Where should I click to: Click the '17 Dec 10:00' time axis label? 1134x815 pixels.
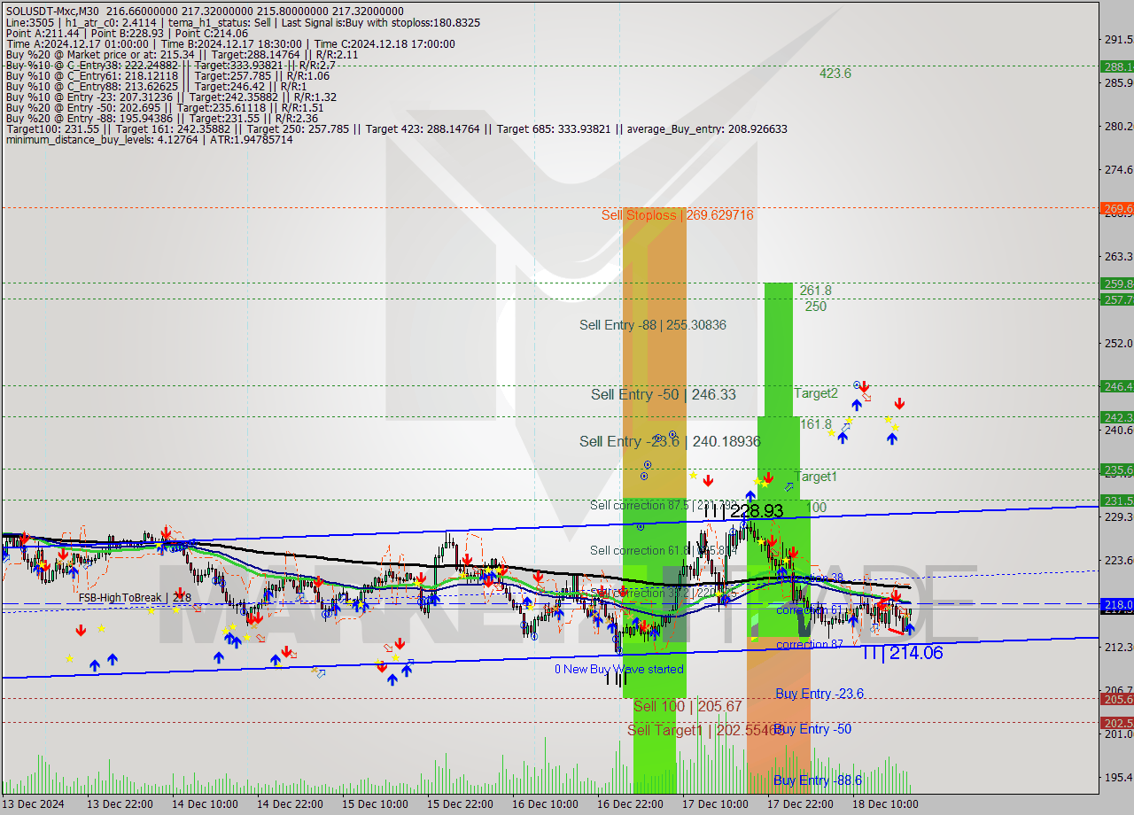[715, 804]
